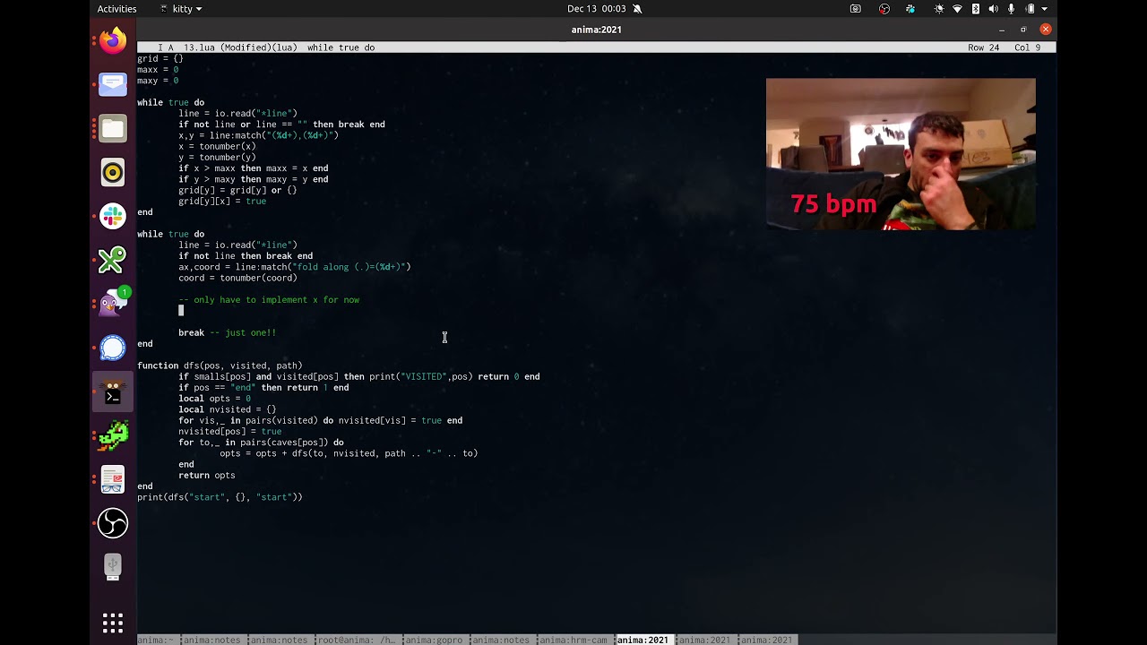
Task: Click the red circular tray indicator
Action: [884, 9]
